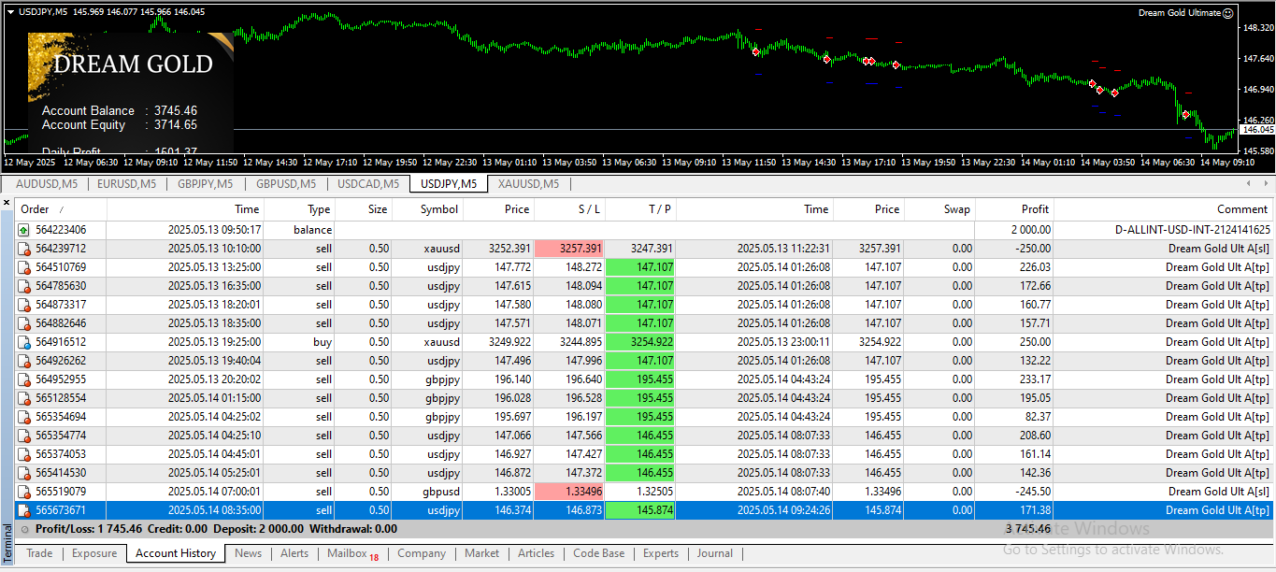The height and width of the screenshot is (572, 1276).
Task: Select the Account History tab
Action: click(176, 553)
